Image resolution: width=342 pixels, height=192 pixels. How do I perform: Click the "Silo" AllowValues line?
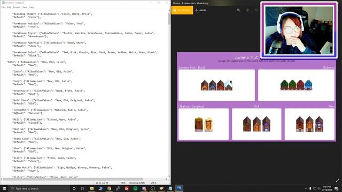point(44,158)
